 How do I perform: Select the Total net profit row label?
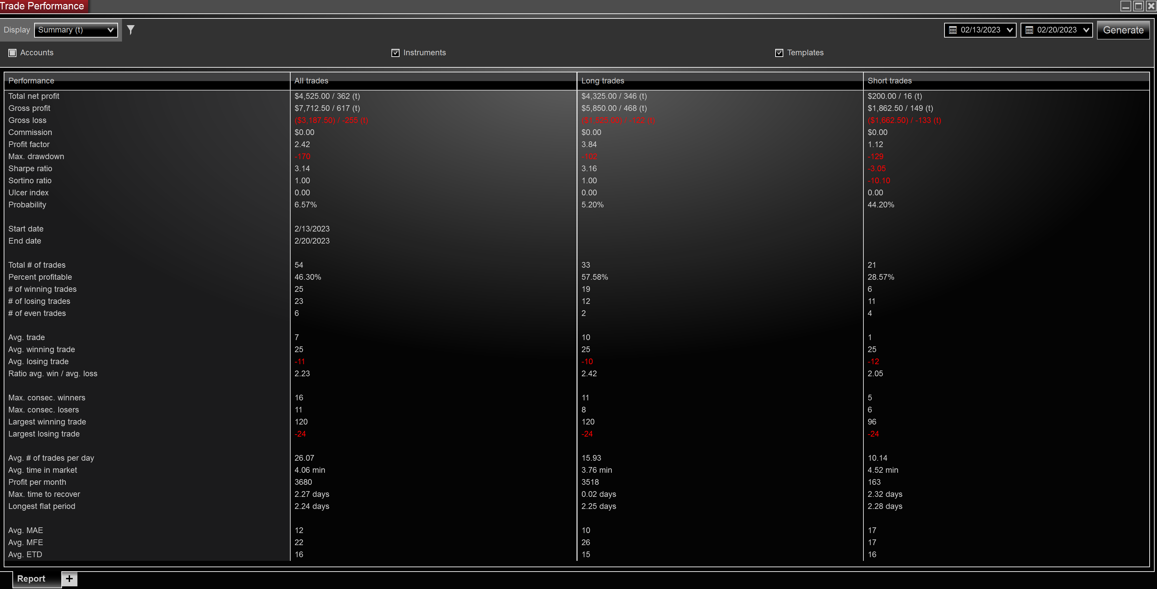pyautogui.click(x=34, y=96)
